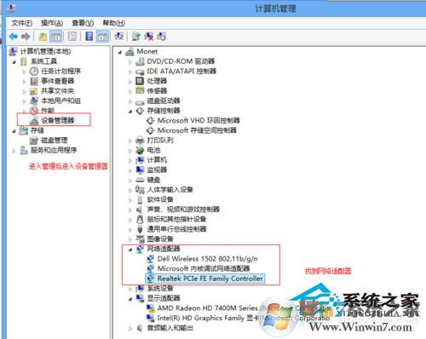
Task: Click the 处理器 processor icon
Action: point(140,81)
